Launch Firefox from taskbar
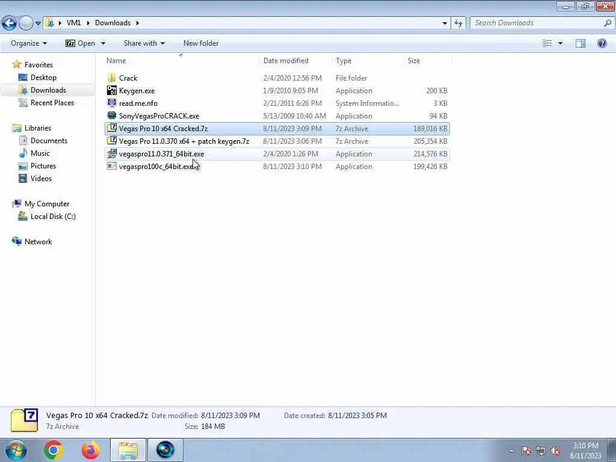Image resolution: width=616 pixels, height=462 pixels. pyautogui.click(x=91, y=450)
